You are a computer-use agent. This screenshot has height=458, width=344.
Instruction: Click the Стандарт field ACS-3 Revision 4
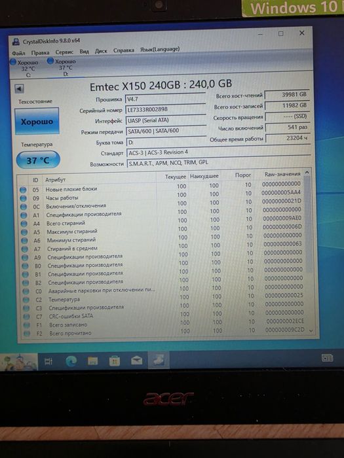coord(218,152)
